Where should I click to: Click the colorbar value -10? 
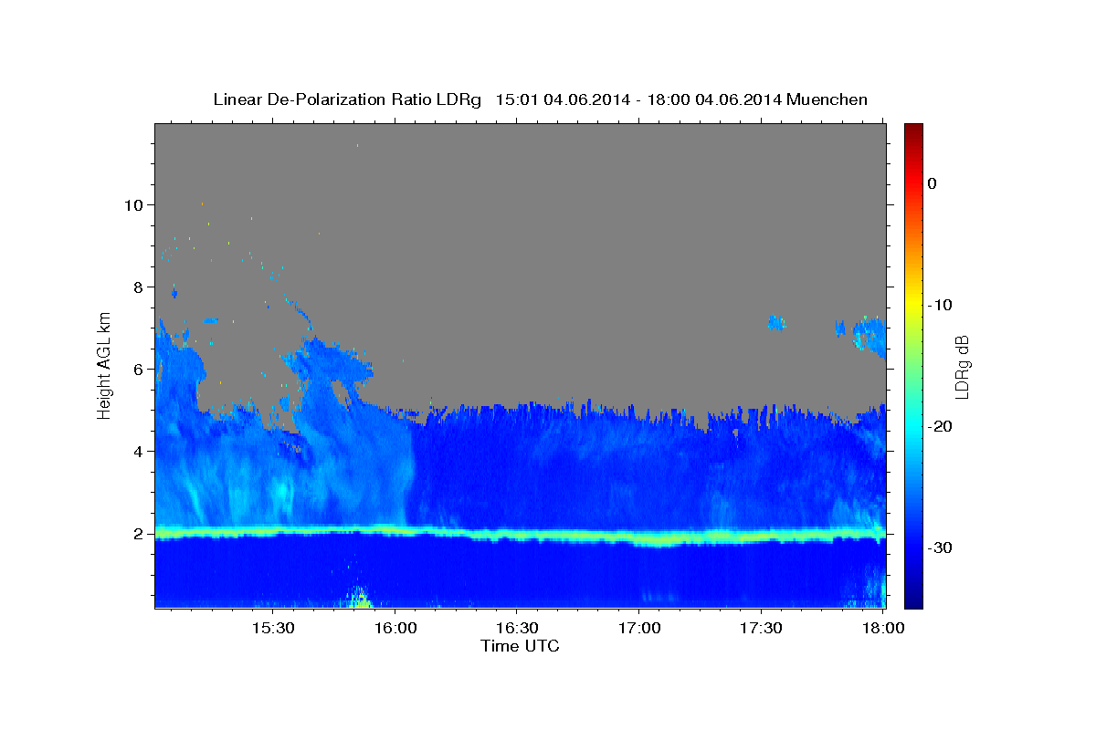pos(941,305)
